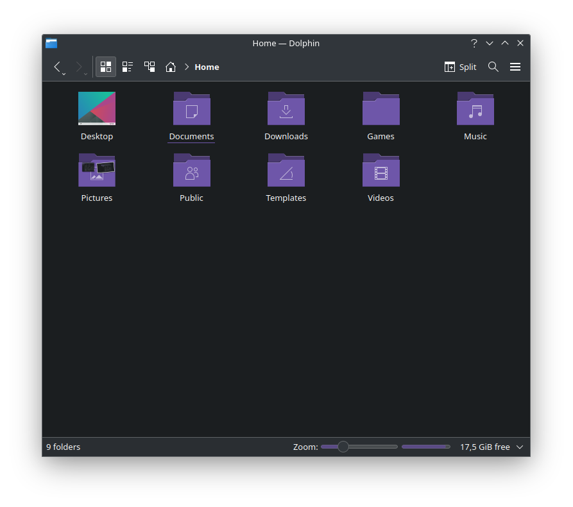Open forward history dropdown arrow

point(85,74)
